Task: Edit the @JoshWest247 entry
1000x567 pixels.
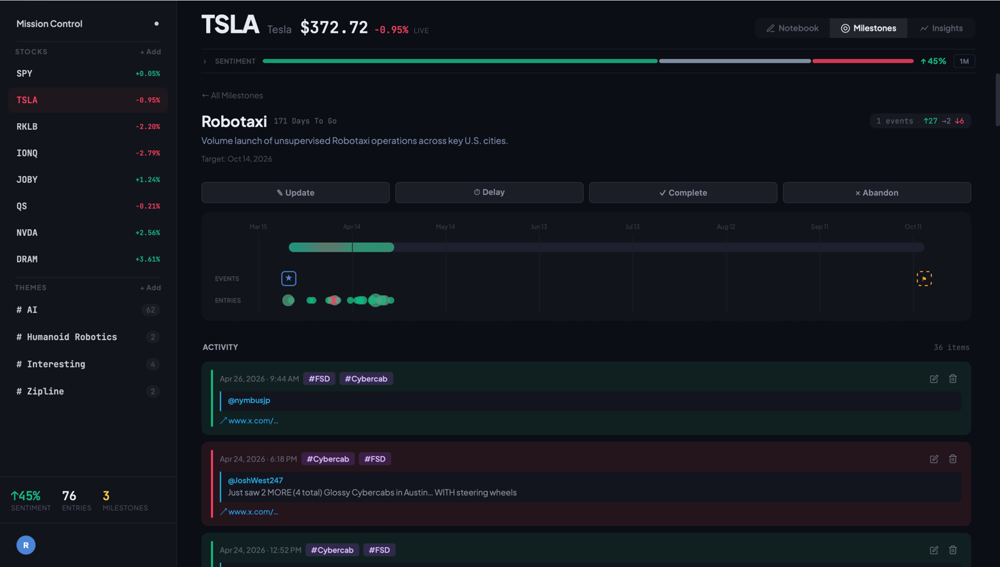Action: click(x=934, y=459)
